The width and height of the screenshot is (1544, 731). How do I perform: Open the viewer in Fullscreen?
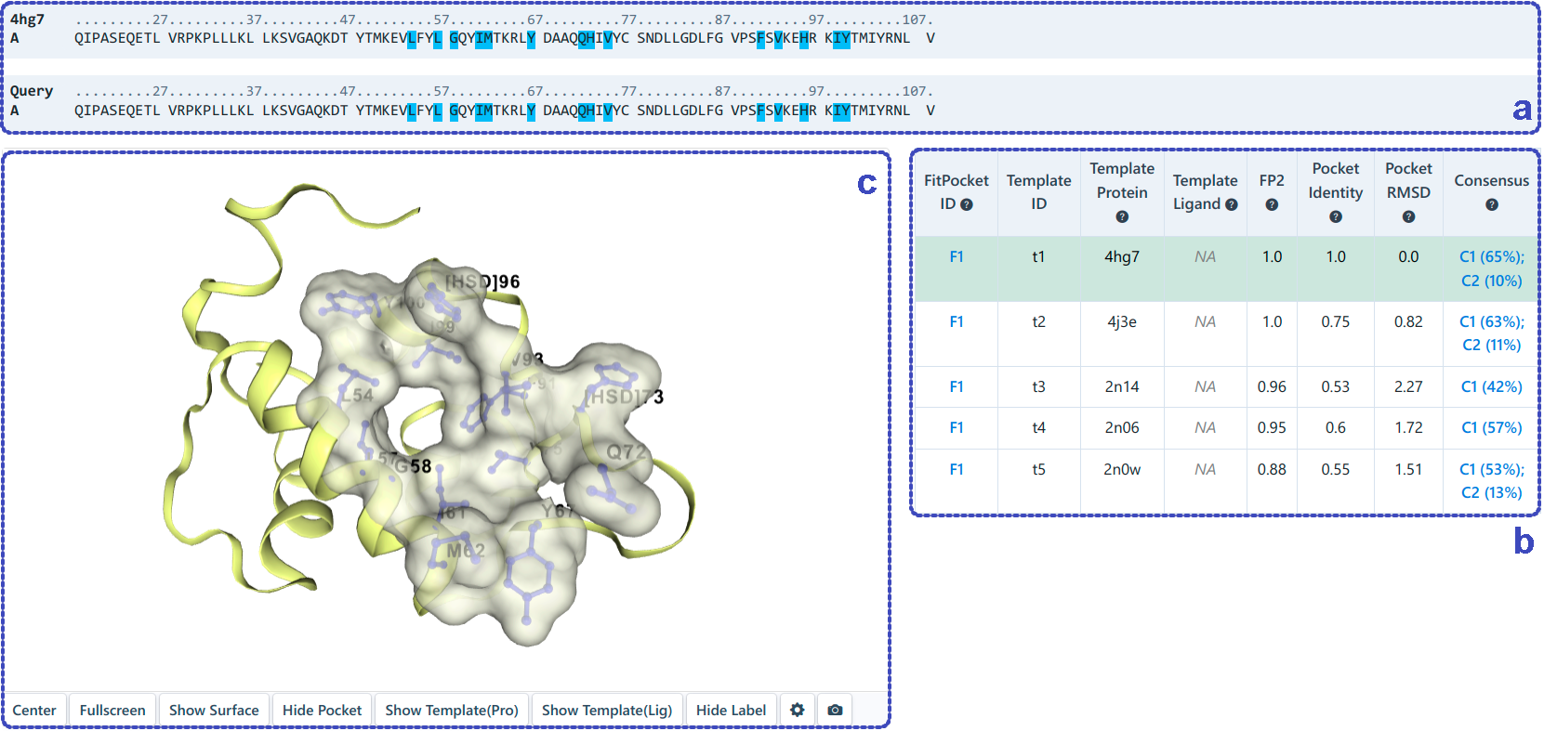pos(112,710)
